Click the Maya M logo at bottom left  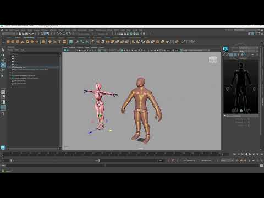coord(3,147)
